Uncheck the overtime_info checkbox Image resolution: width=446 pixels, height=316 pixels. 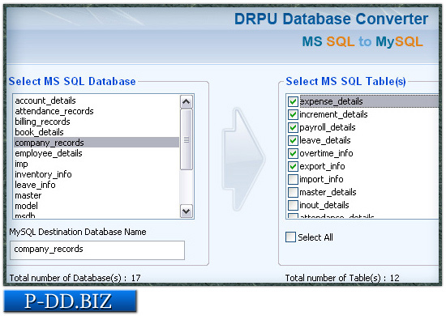tap(293, 153)
